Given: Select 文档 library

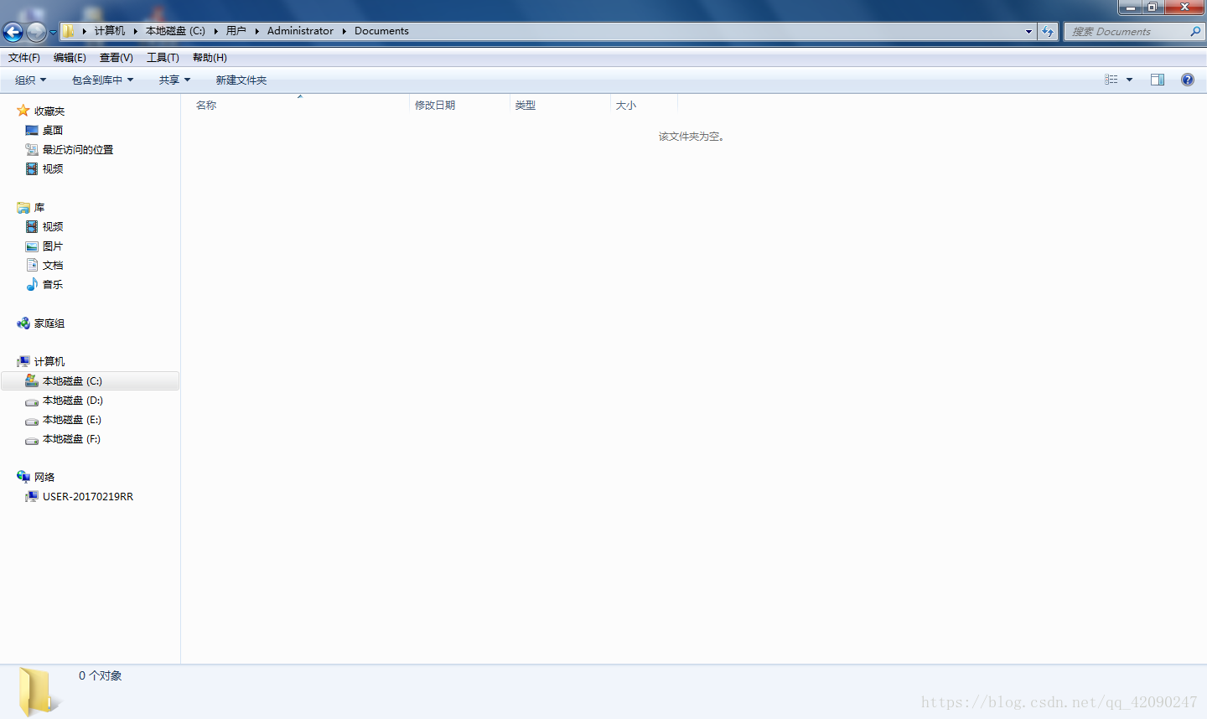Looking at the screenshot, I should [x=53, y=266].
